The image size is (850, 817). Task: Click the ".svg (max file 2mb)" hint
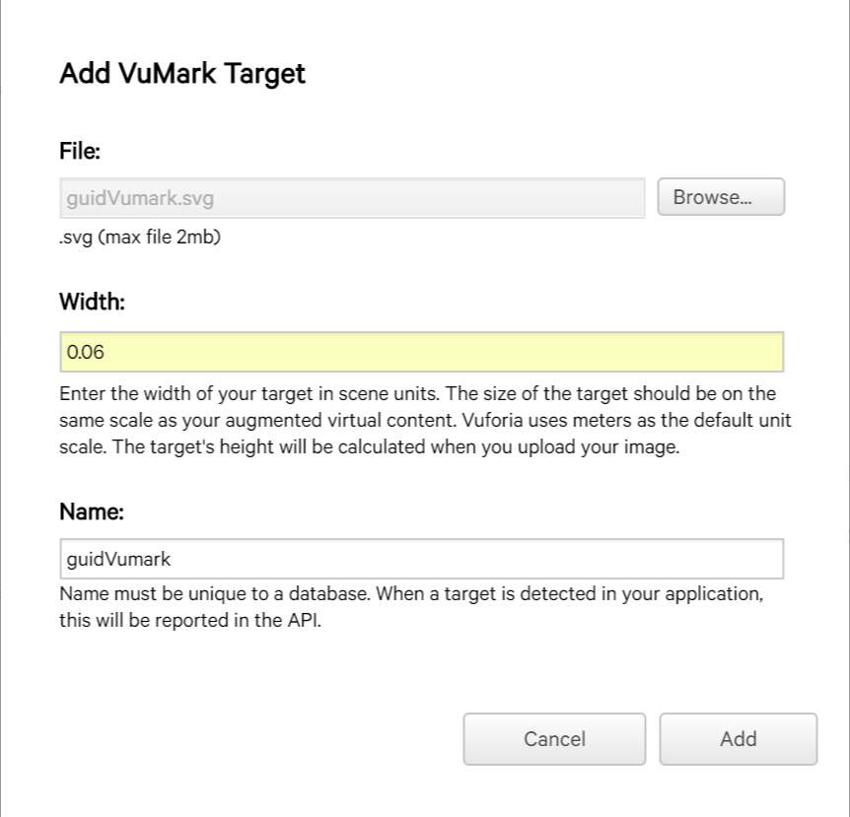(139, 238)
